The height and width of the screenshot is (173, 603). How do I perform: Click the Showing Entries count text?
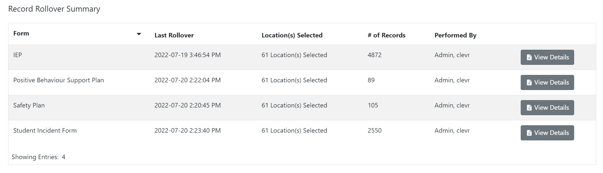39,157
